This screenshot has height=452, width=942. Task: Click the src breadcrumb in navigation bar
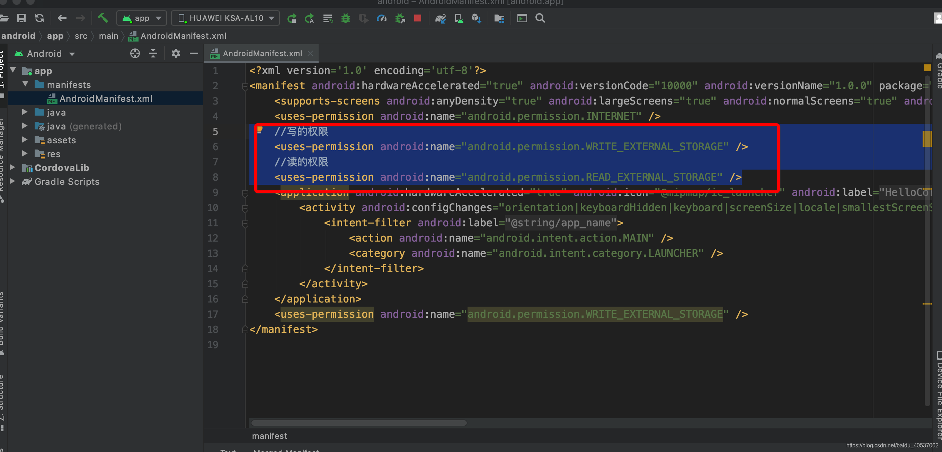click(x=81, y=36)
